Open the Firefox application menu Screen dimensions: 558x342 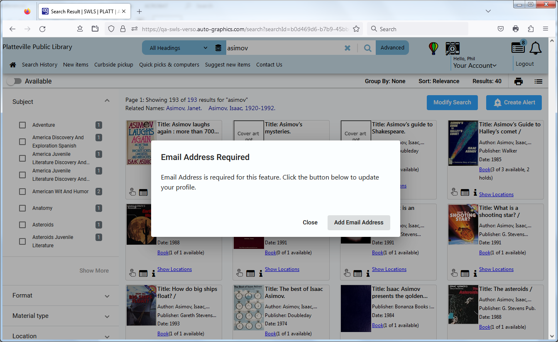click(x=546, y=29)
